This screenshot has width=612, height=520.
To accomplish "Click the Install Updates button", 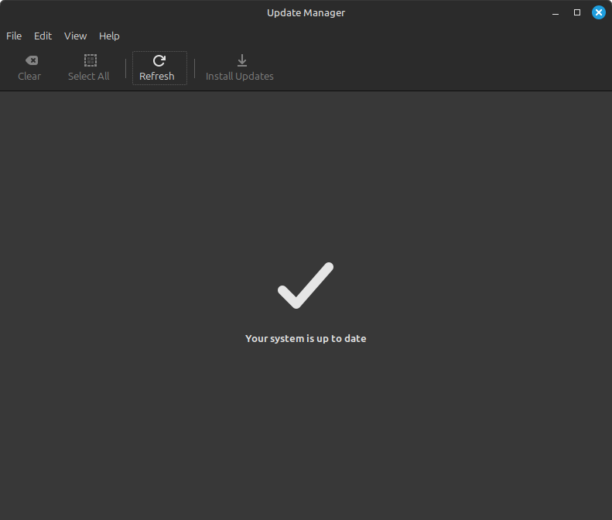I will (240, 68).
